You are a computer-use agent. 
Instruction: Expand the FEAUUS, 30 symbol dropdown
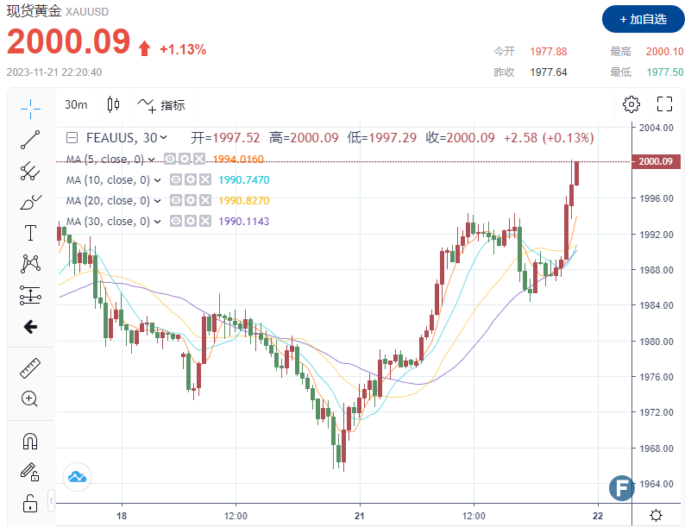click(164, 138)
